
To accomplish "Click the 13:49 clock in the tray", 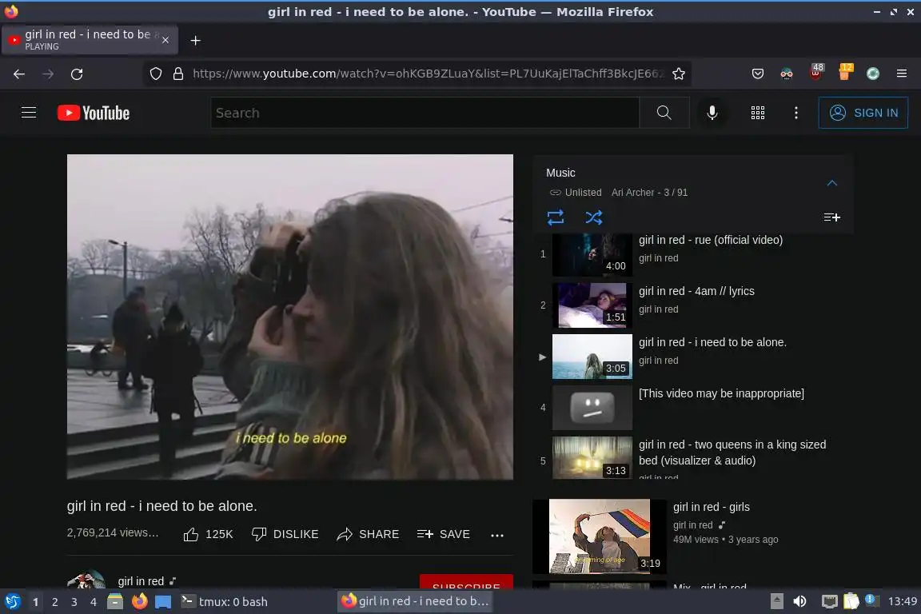I will (x=902, y=602).
